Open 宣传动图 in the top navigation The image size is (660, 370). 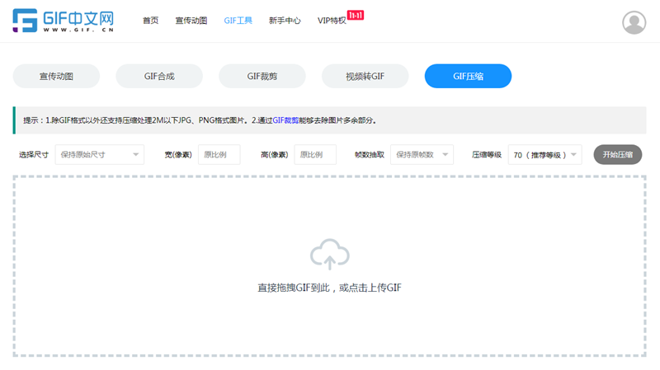[x=191, y=21]
